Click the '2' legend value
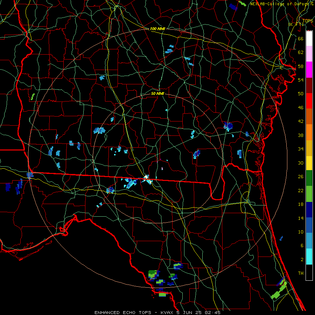 point(302,260)
